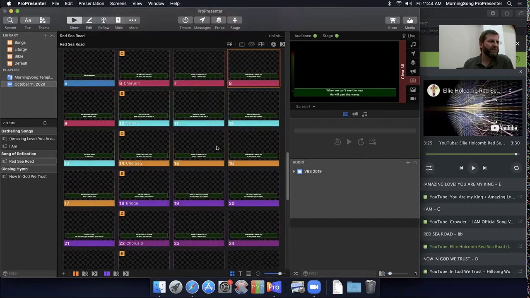This screenshot has width=530, height=298.
Task: Open the Theme tool in the toolbar
Action: coord(43,20)
